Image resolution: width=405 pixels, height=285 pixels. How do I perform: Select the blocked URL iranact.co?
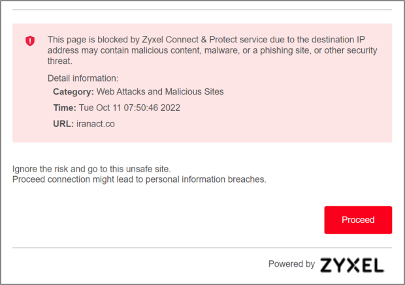click(x=95, y=123)
